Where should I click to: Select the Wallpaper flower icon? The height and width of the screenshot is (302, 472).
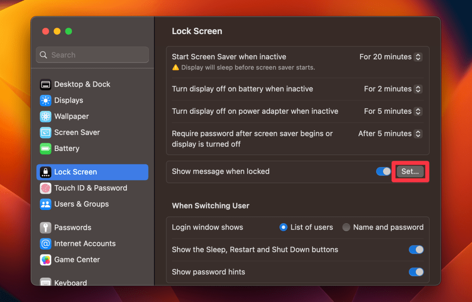pyautogui.click(x=46, y=116)
